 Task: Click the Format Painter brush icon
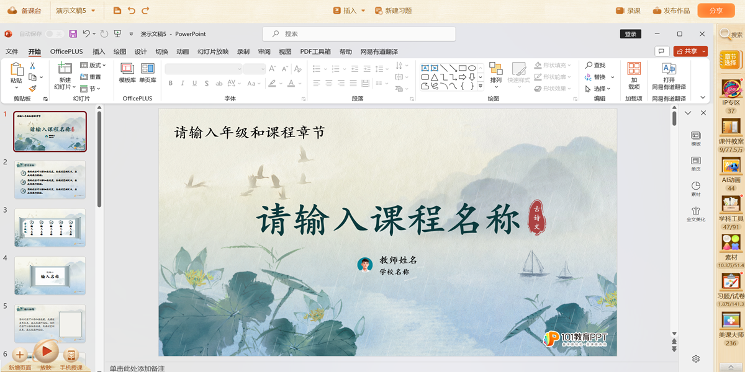32,89
